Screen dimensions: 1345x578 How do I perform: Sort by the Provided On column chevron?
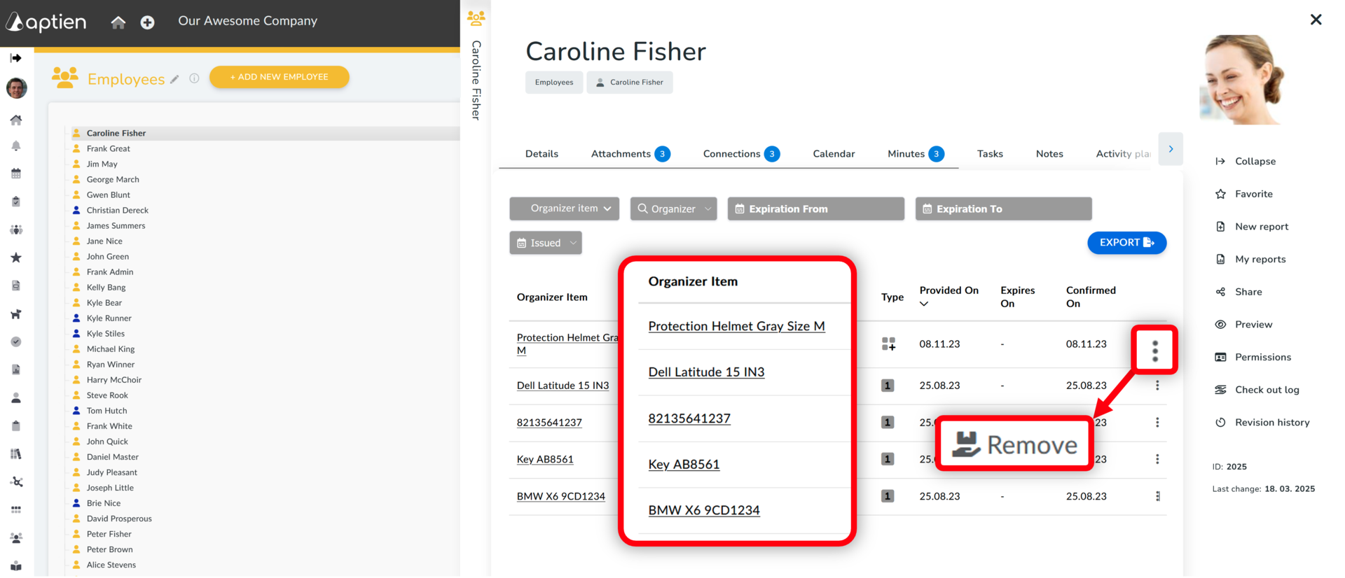(924, 304)
